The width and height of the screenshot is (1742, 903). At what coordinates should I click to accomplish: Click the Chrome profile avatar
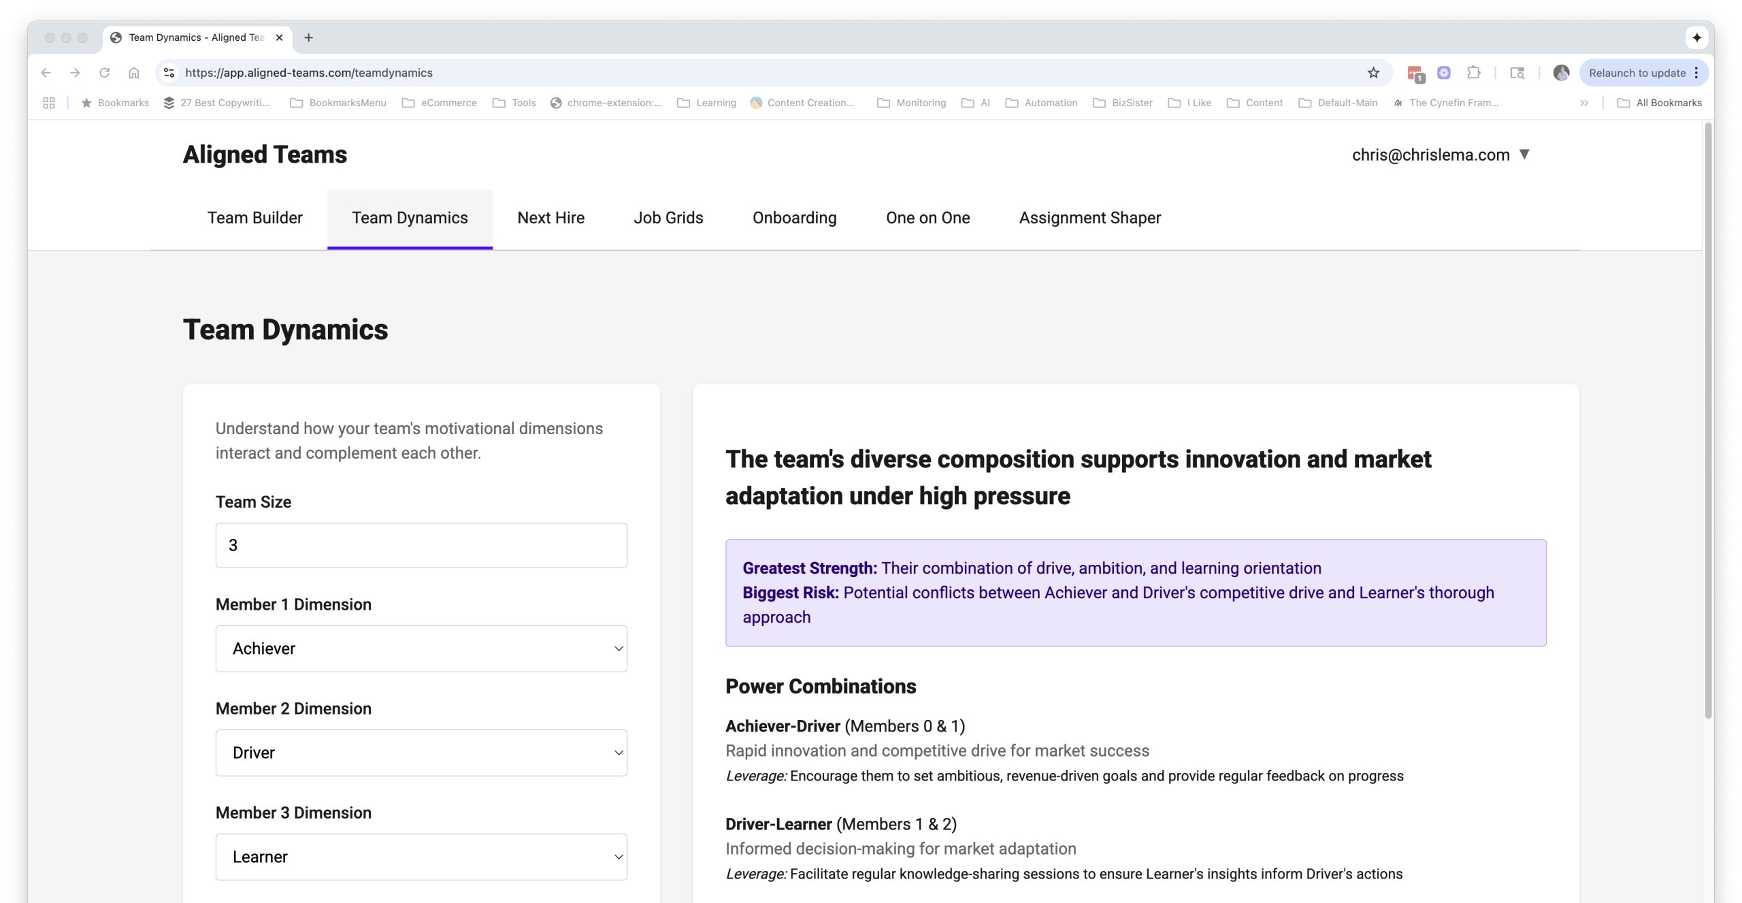click(1561, 73)
